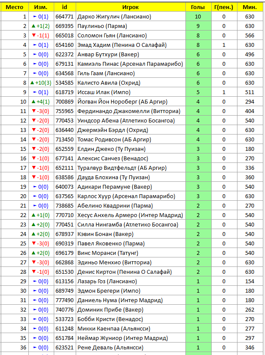Select player cell 'Джермэйн Бэрдл (Охрид)'
This screenshot has width=265, height=355.
[x=131, y=130]
